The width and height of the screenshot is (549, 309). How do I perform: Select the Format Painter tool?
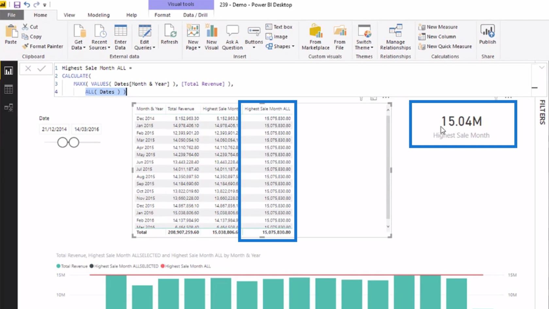pyautogui.click(x=42, y=46)
